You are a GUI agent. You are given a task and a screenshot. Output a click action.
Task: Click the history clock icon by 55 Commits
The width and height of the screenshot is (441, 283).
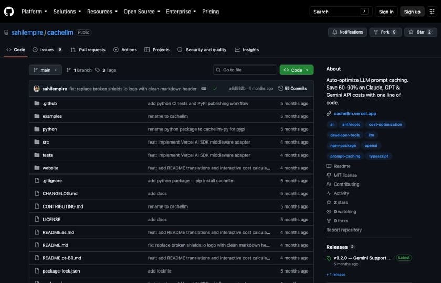point(281,89)
